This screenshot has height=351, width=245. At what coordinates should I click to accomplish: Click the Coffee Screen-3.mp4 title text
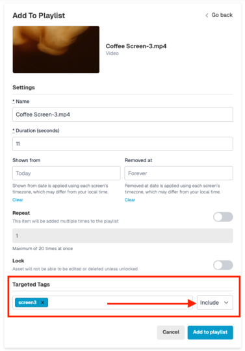[x=136, y=46]
